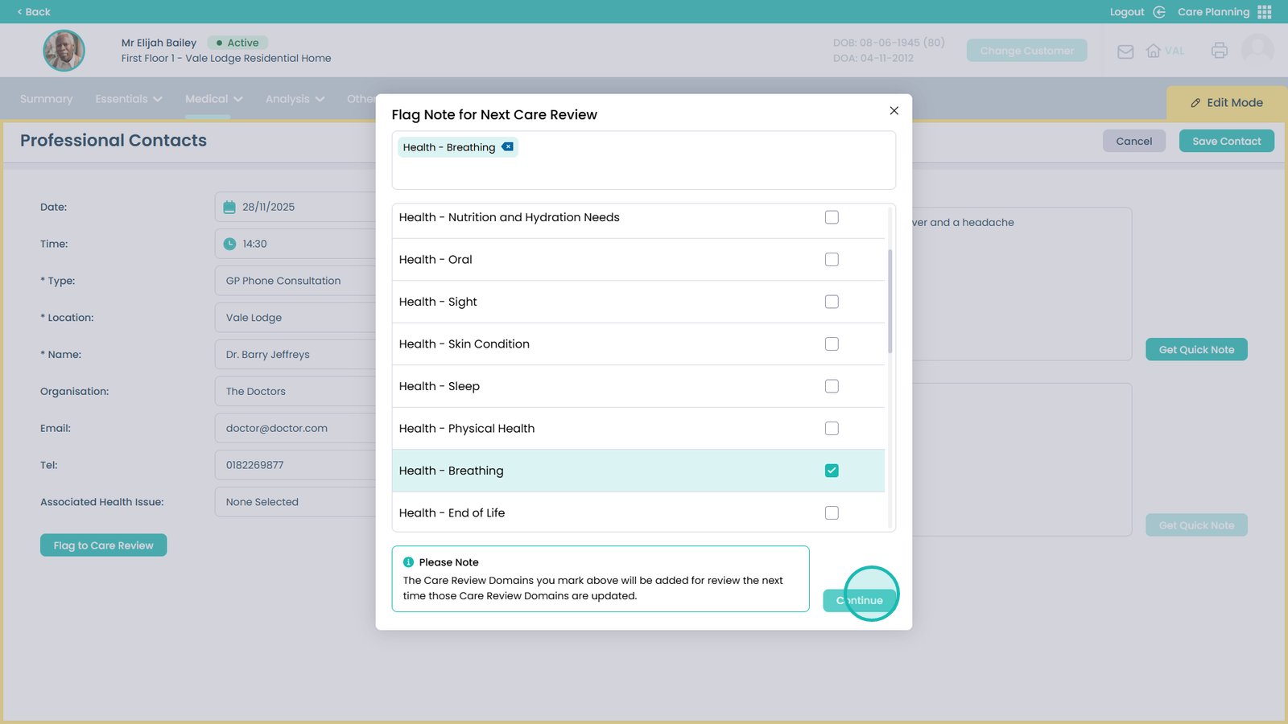Click the Logout icon
This screenshot has height=724, width=1288.
pos(1159,12)
